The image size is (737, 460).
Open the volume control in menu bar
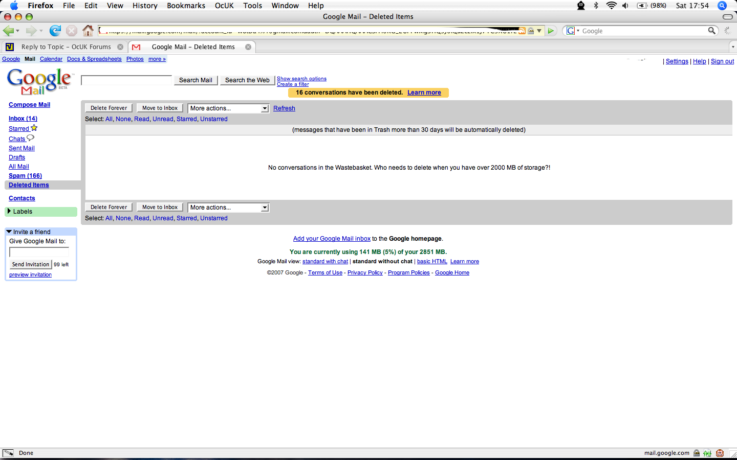(625, 6)
